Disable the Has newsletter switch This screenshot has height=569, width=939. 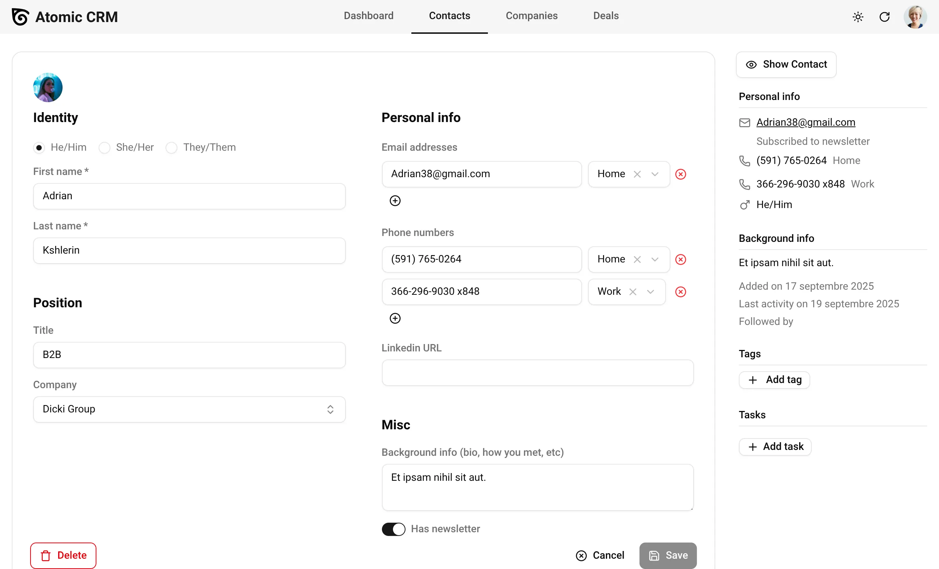pyautogui.click(x=393, y=529)
